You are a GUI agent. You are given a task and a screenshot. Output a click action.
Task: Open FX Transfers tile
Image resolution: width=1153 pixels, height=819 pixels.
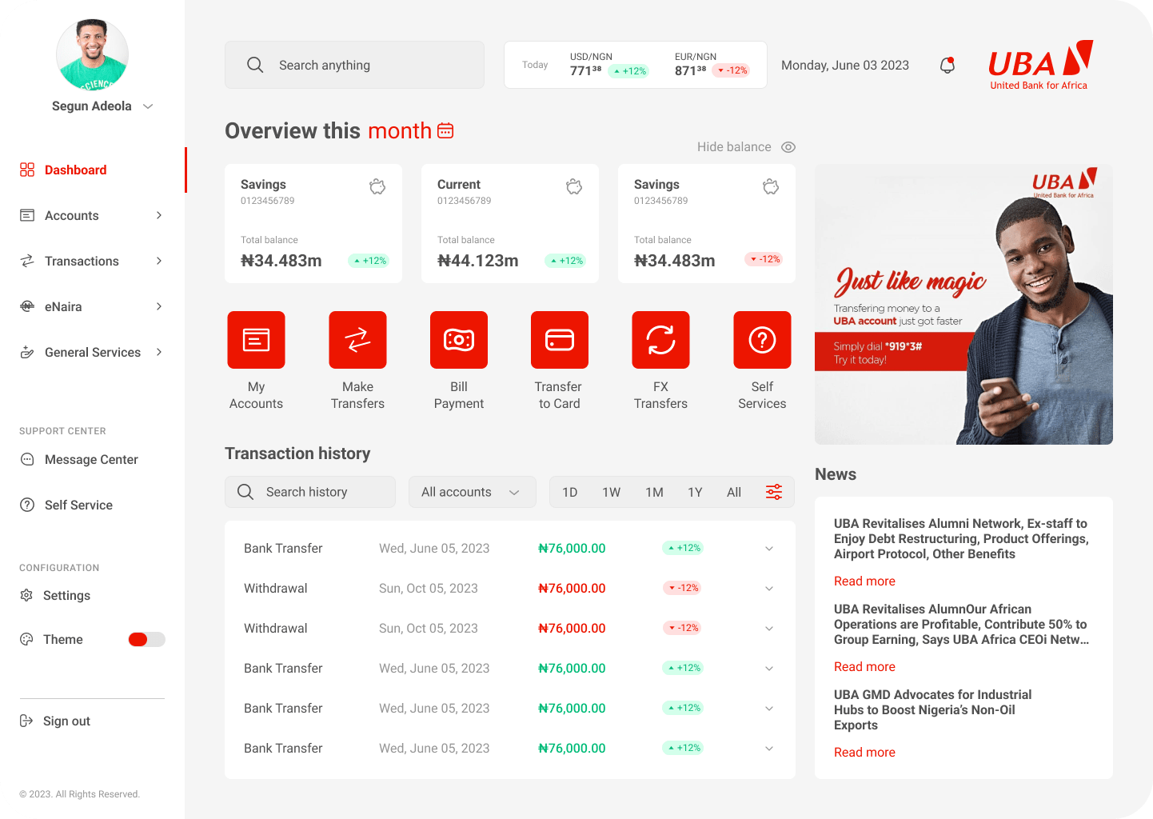point(660,340)
